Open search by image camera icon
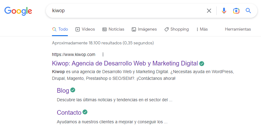The image size is (261, 130). click(x=236, y=11)
